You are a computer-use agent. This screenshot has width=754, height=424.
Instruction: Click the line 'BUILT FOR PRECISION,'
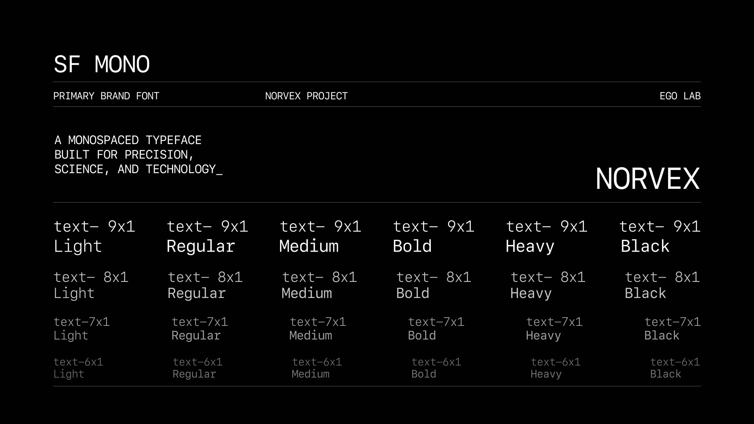tap(124, 155)
